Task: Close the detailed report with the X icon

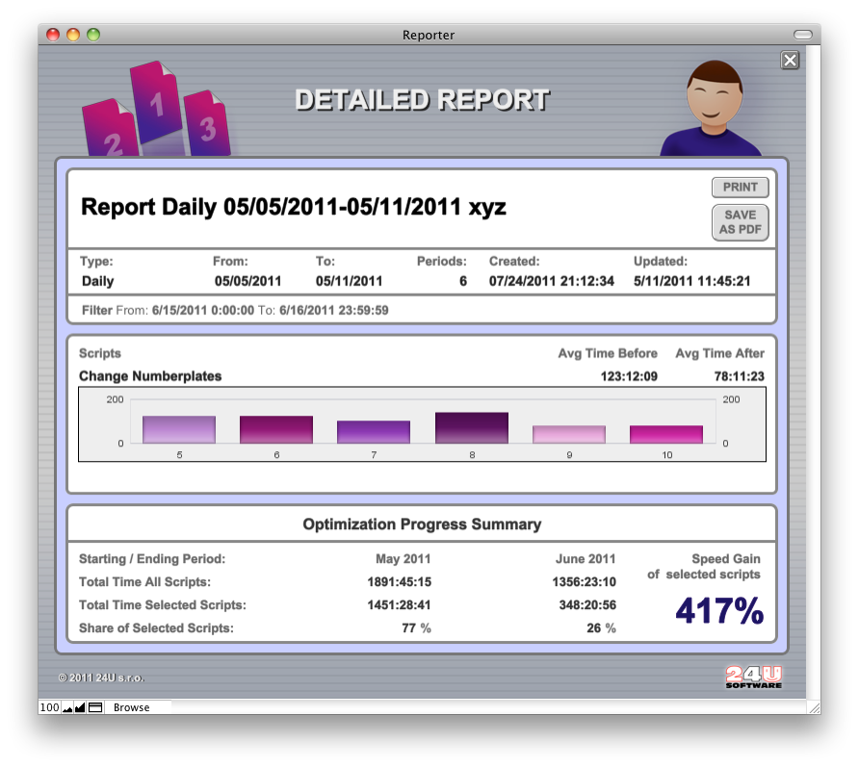Action: [790, 61]
